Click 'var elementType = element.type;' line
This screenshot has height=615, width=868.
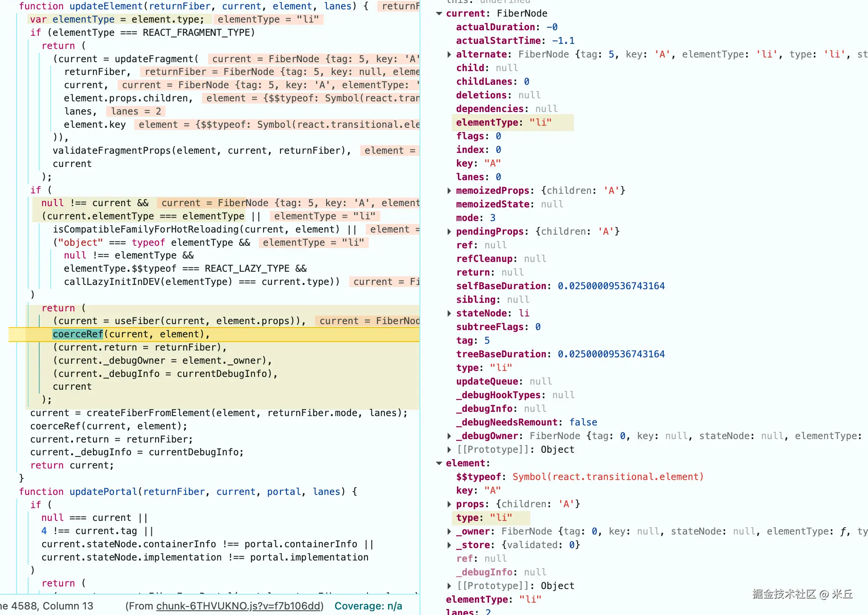click(117, 19)
